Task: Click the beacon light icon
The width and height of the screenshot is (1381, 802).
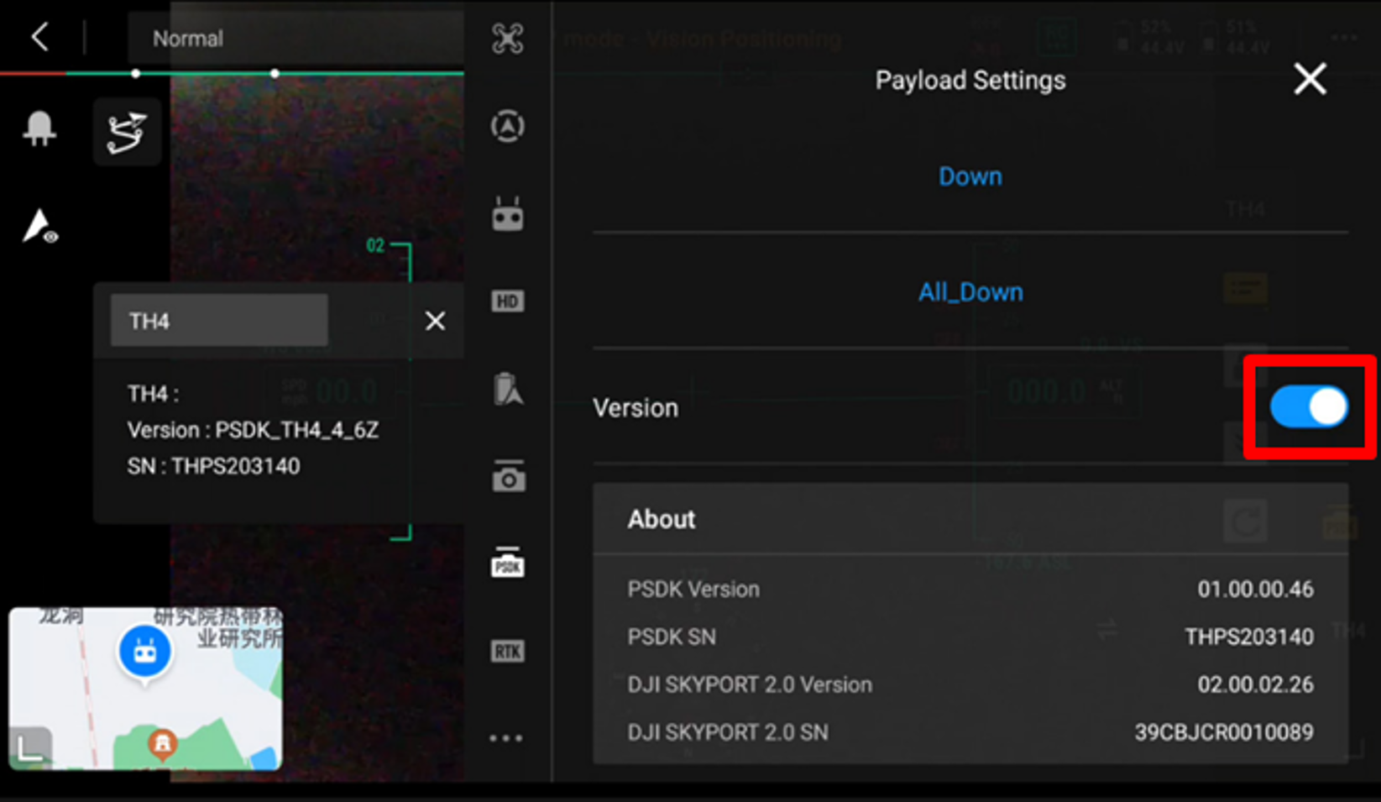Action: (x=39, y=128)
